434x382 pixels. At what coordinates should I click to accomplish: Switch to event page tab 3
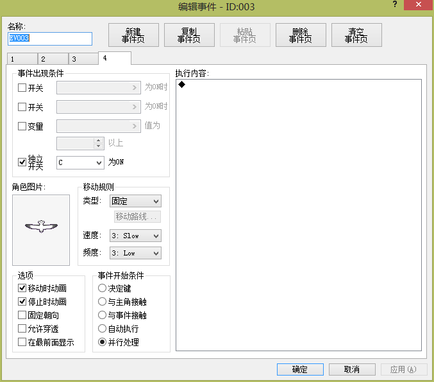(x=83, y=59)
